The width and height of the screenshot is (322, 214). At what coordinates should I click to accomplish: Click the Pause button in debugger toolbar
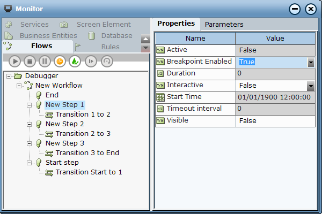[x=45, y=61]
